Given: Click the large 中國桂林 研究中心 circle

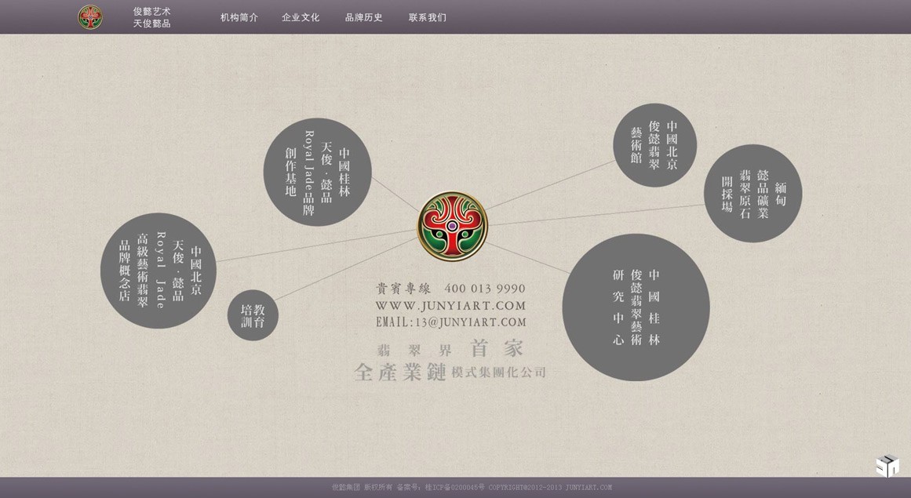Looking at the screenshot, I should [x=636, y=307].
